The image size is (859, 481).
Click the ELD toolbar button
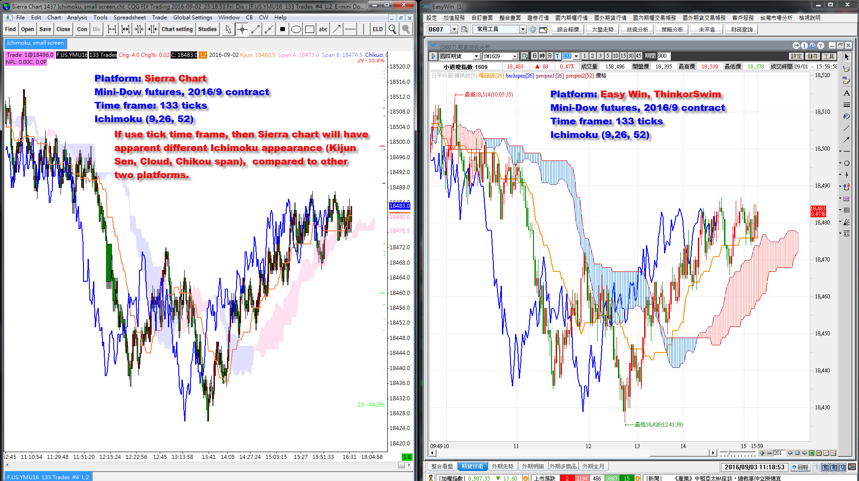378,29
